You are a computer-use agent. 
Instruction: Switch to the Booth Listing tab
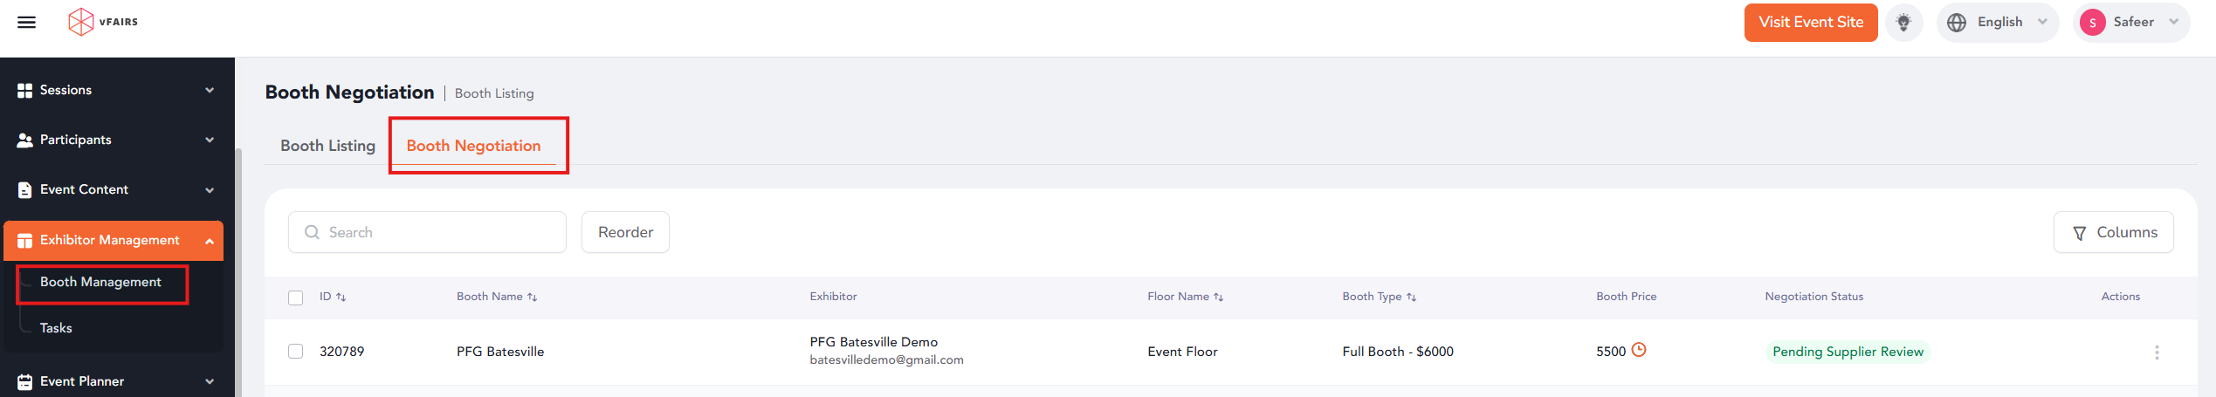point(327,146)
